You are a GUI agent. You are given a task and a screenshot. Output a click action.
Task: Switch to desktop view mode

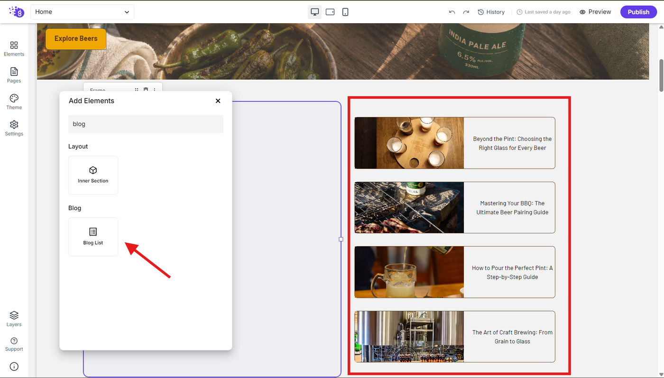[x=315, y=12]
